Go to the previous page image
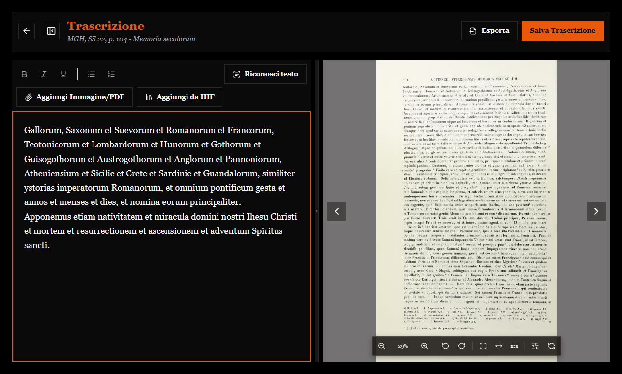 pos(337,211)
